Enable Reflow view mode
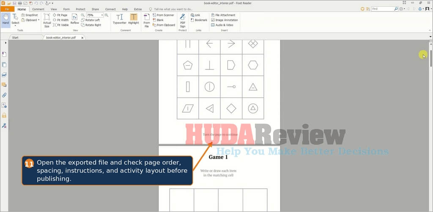The height and width of the screenshot is (212, 433). 74,19
